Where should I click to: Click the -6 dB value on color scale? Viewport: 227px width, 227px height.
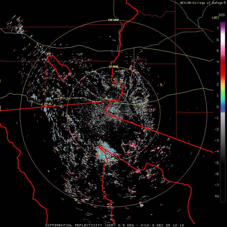pyautogui.click(x=217, y=174)
